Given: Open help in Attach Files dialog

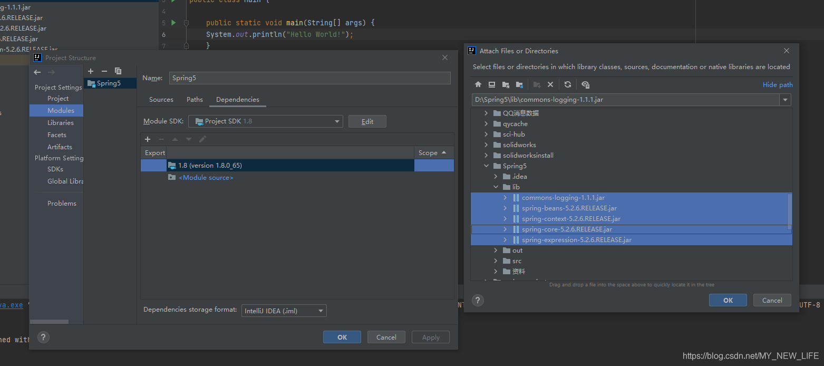Looking at the screenshot, I should click(478, 301).
